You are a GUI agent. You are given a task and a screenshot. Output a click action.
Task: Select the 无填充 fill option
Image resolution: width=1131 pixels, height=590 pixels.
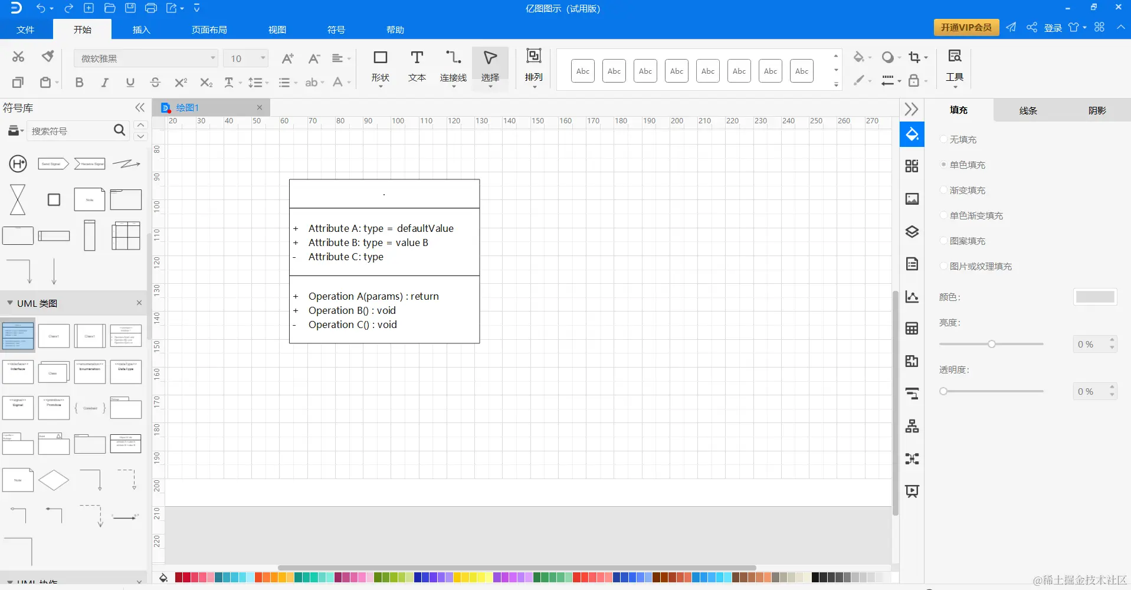(x=958, y=139)
